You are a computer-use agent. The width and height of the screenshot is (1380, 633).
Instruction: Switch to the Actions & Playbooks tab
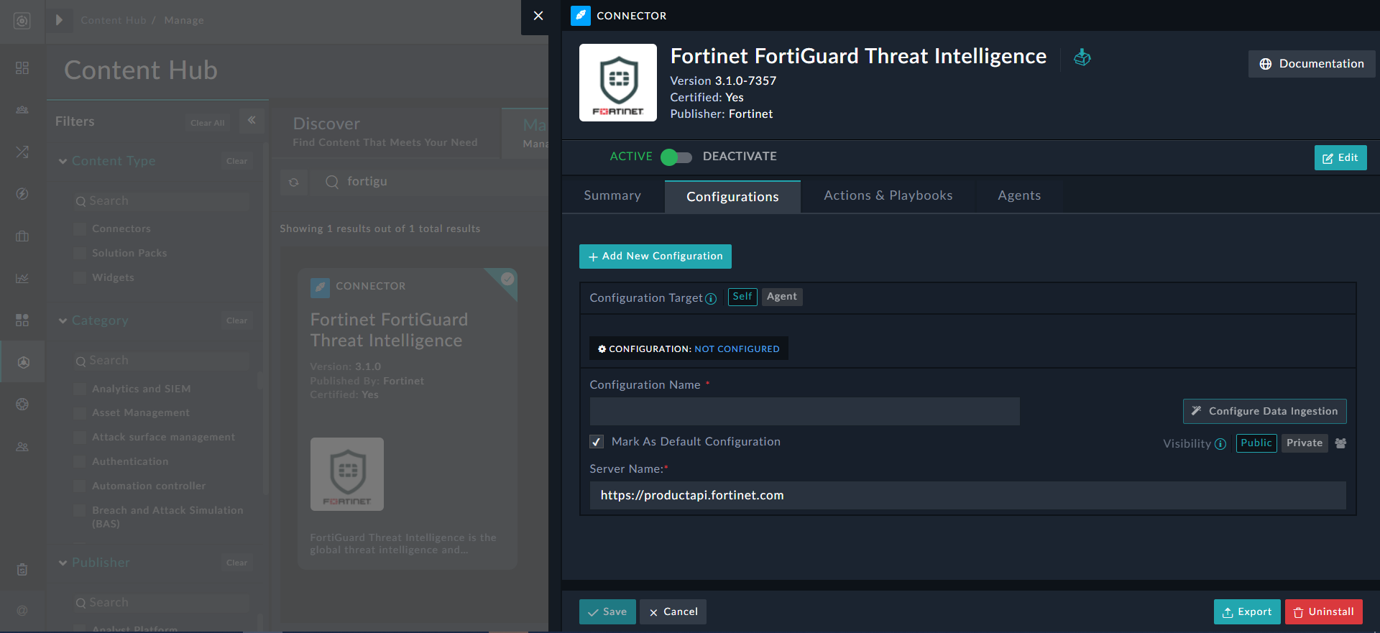(888, 196)
